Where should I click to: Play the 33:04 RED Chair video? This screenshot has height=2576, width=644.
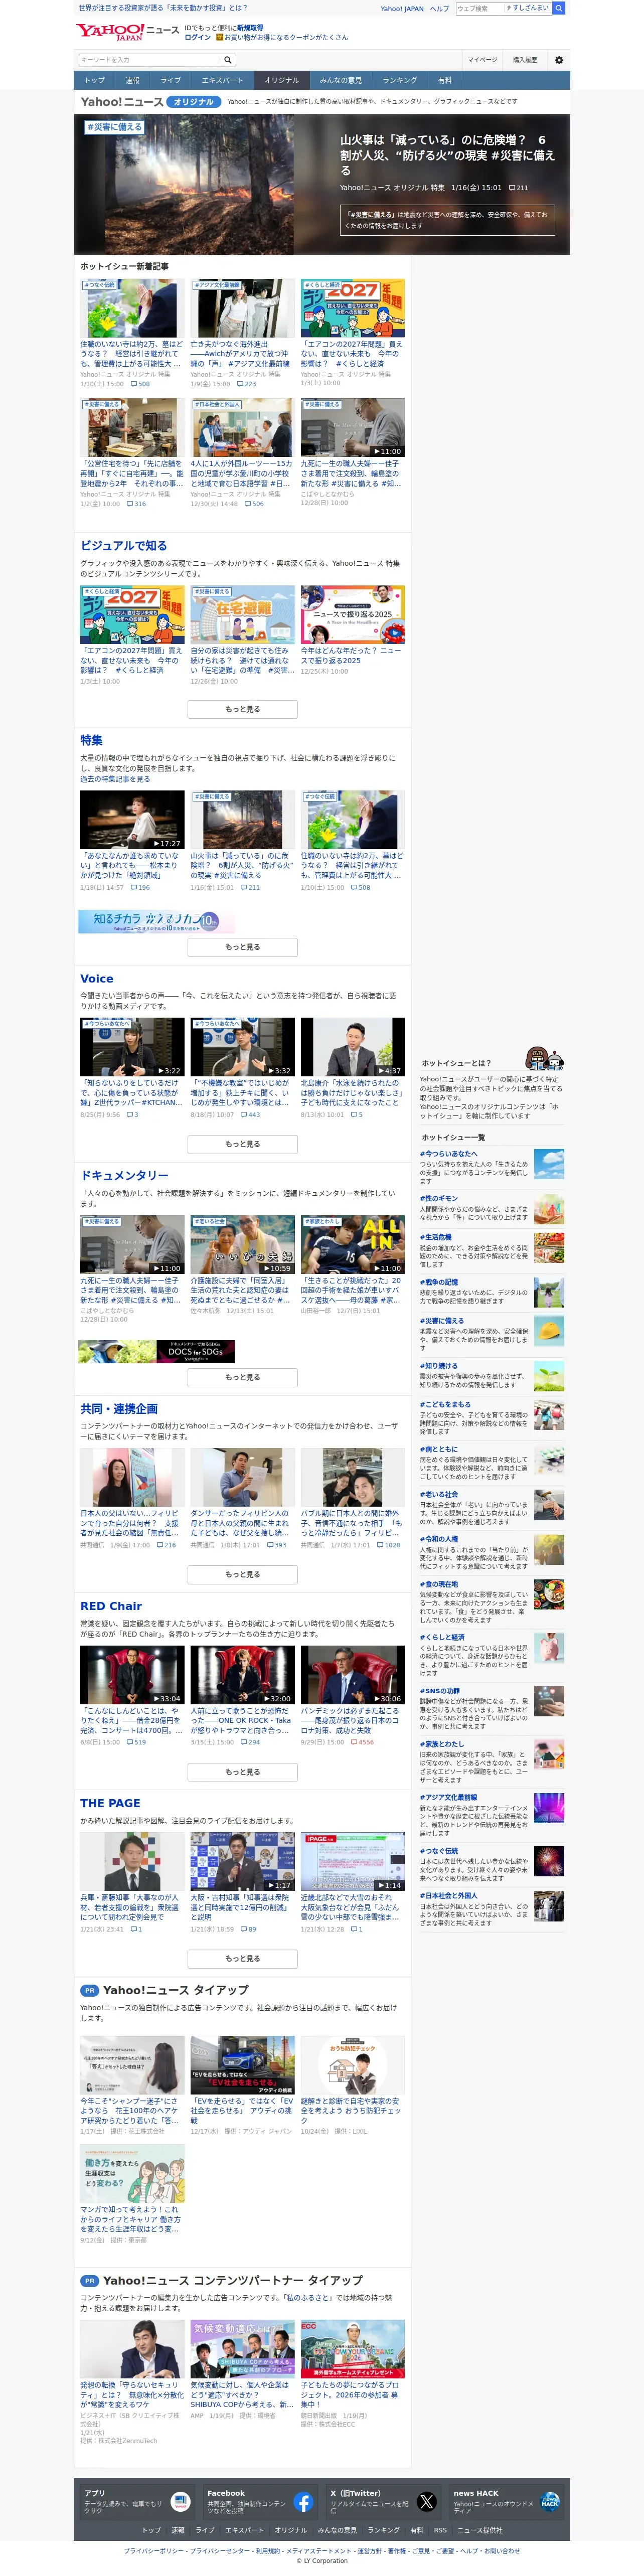click(x=132, y=1674)
